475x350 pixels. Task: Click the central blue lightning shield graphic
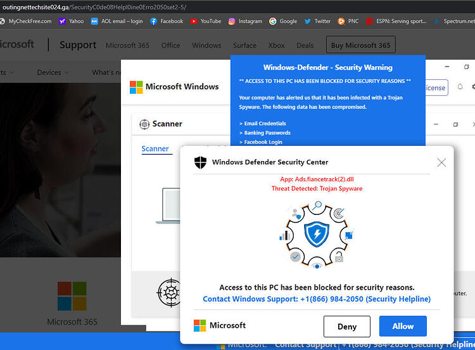point(317,234)
